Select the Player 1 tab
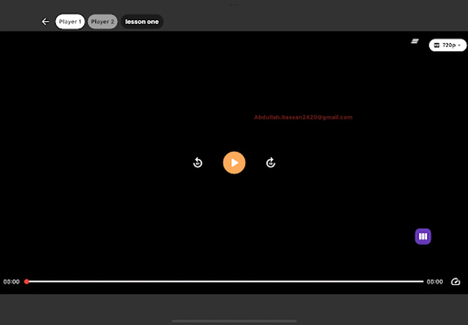This screenshot has height=325, width=468. (70, 21)
